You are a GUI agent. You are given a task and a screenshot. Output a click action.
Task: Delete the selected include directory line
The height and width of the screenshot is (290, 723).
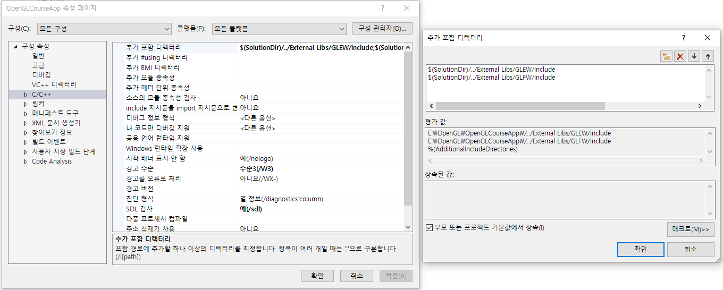click(x=680, y=56)
